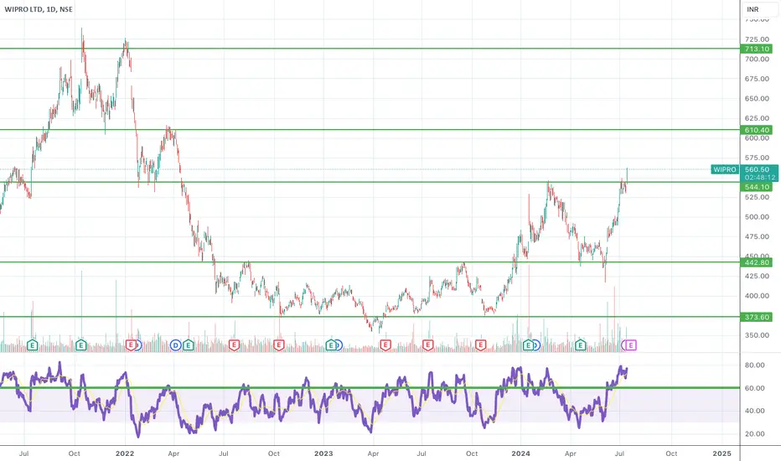The height and width of the screenshot is (461, 781).
Task: Click the 2024 label on time axis
Action: [x=520, y=453]
